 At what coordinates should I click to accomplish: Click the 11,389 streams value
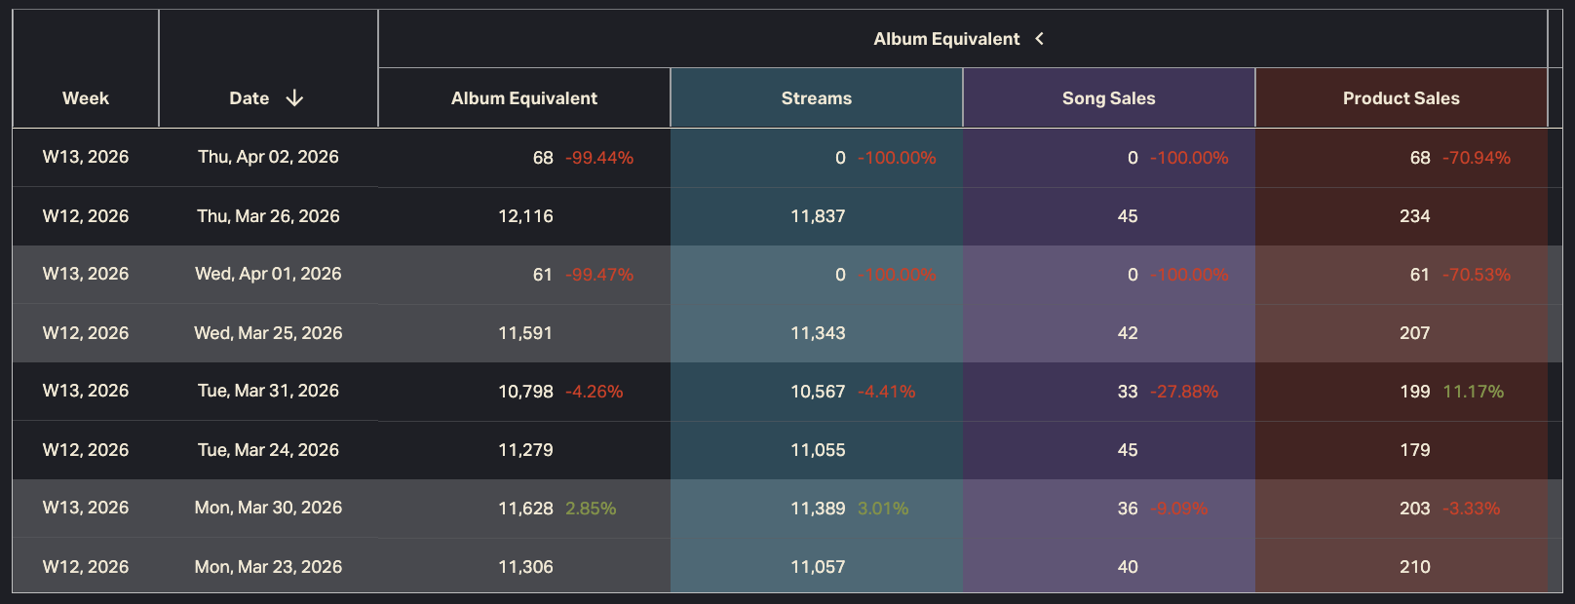[818, 509]
